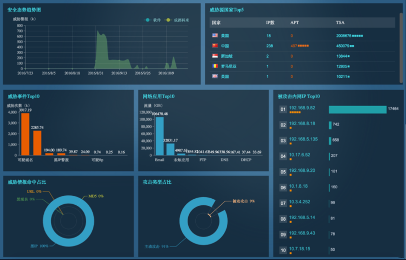
Task: Click rank badge 08 in attacked IP list
Action: [x=283, y=219]
